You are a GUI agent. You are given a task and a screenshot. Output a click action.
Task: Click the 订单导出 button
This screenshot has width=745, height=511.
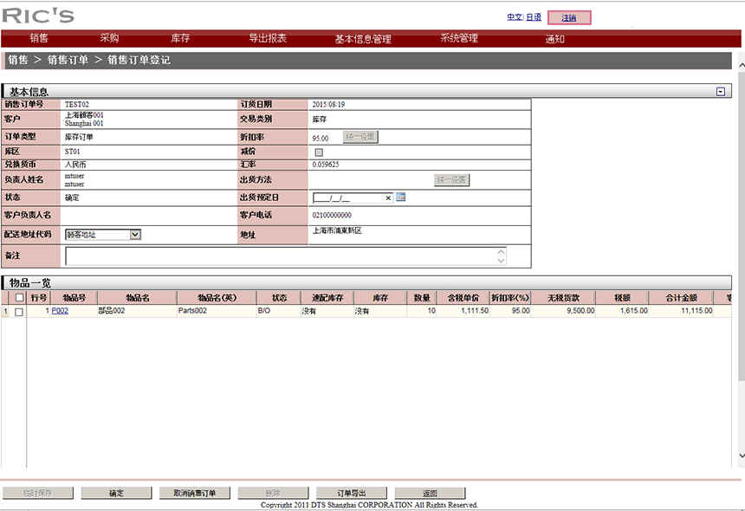pos(351,493)
